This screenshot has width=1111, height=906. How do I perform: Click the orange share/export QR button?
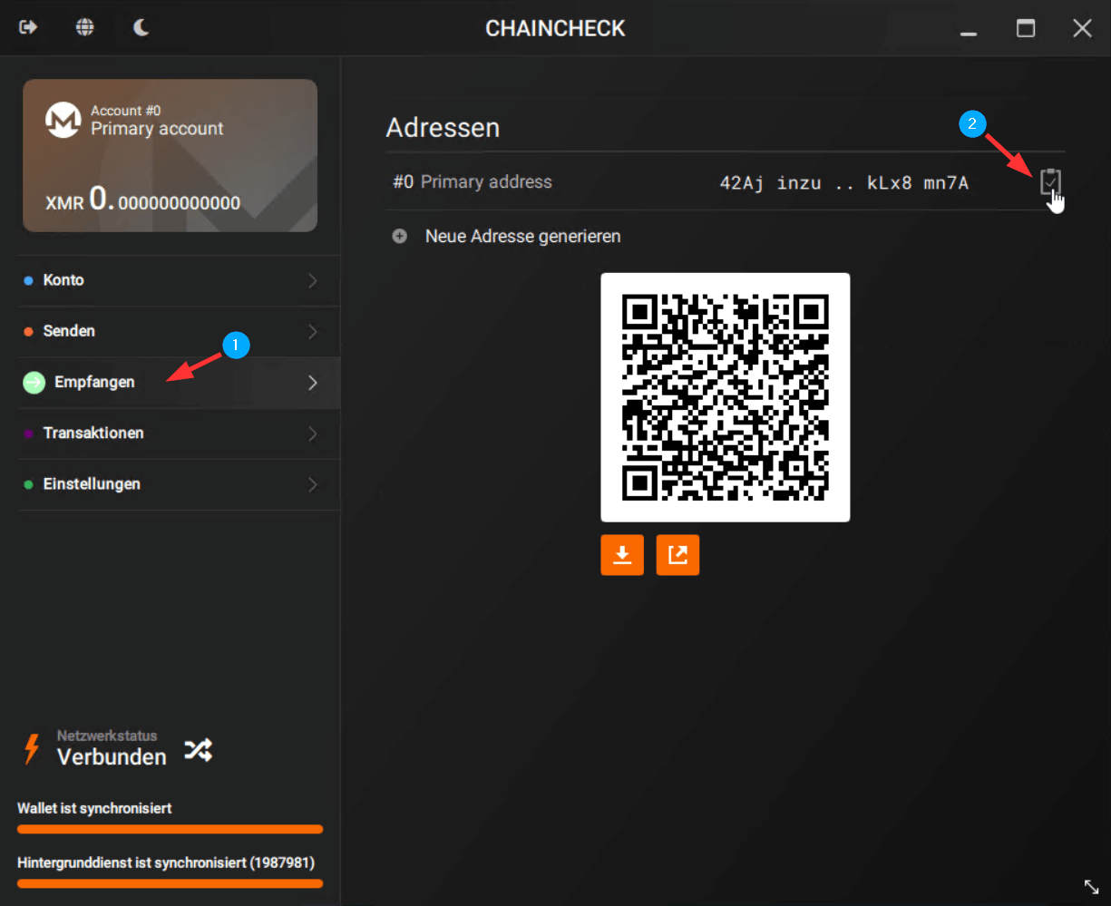[x=677, y=554]
